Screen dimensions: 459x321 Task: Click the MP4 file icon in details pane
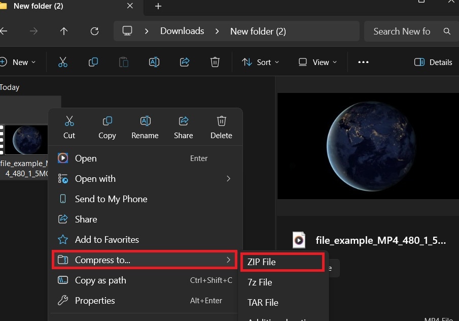coord(299,240)
